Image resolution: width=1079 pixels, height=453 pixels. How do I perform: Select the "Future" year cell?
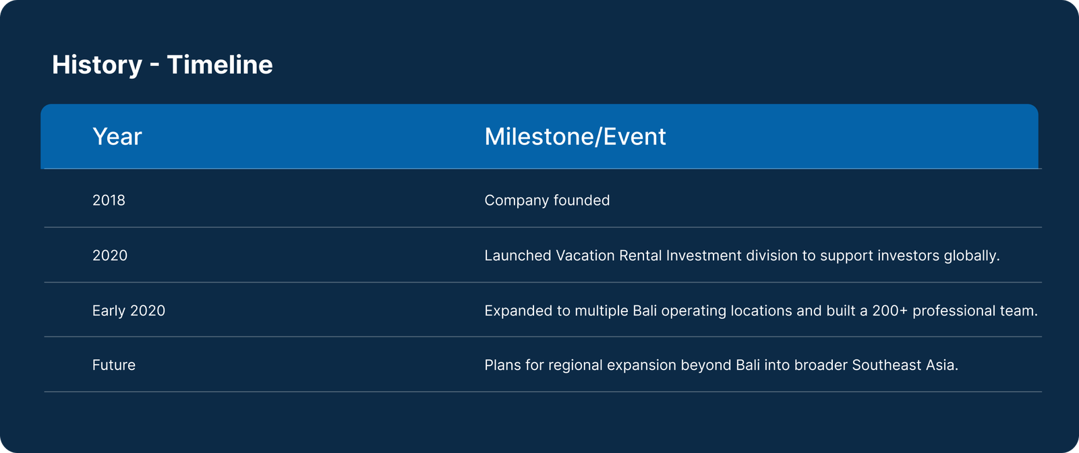[114, 365]
